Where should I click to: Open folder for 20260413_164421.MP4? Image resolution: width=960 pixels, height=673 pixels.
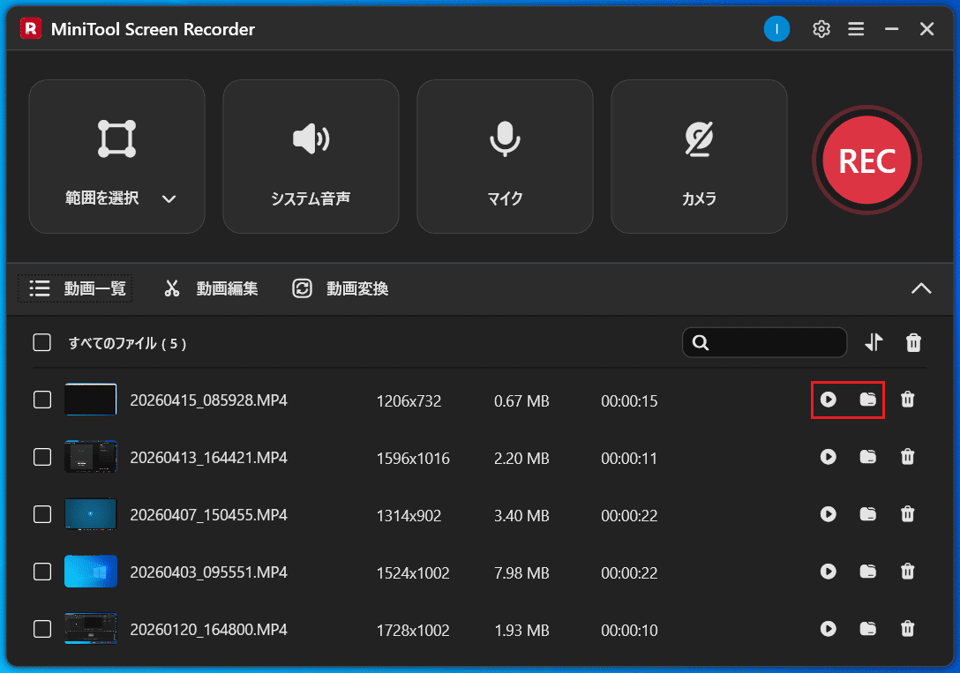(868, 457)
